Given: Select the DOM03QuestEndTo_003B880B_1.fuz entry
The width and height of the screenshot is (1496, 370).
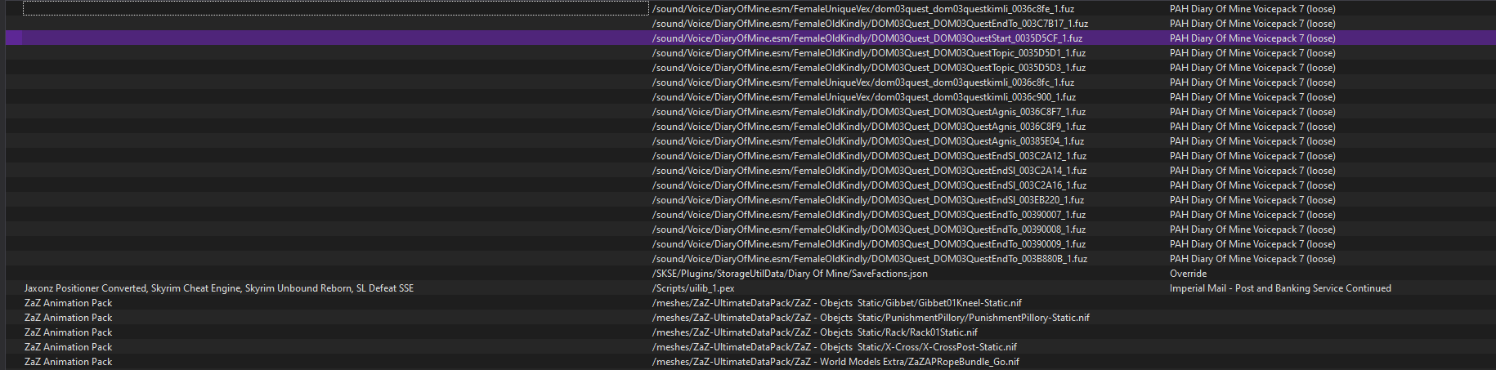Looking at the screenshot, I should click(x=869, y=259).
